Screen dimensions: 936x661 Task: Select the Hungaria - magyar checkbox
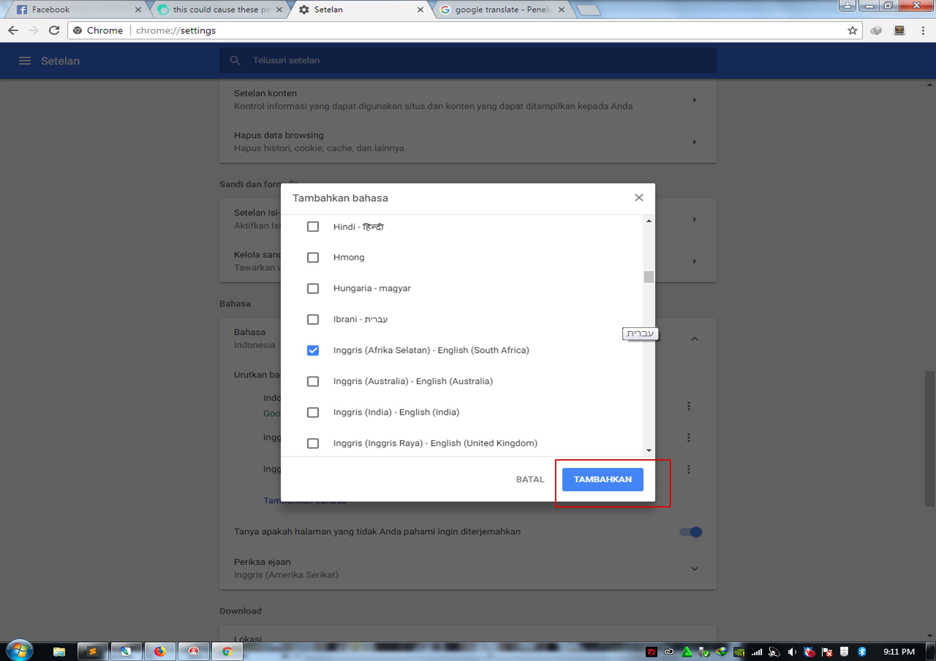point(313,289)
